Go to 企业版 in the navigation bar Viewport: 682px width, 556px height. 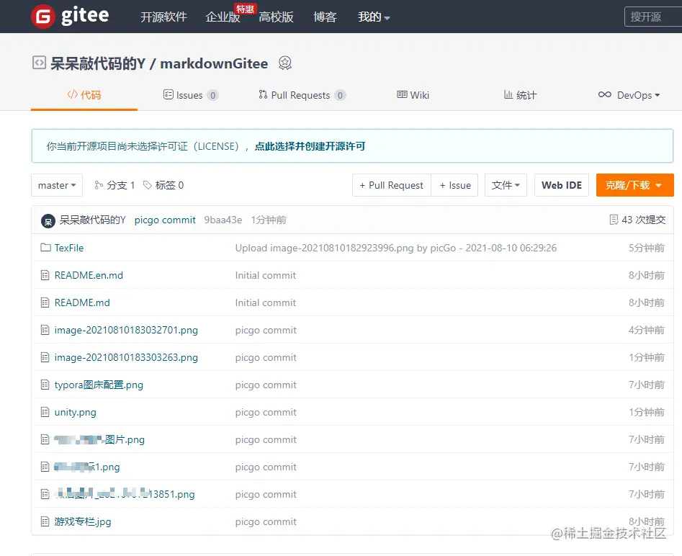coord(223,17)
